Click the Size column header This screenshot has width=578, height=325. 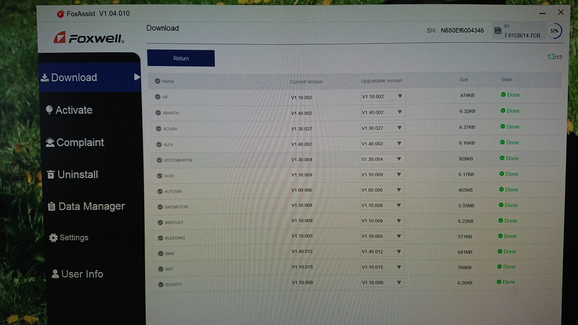click(464, 80)
